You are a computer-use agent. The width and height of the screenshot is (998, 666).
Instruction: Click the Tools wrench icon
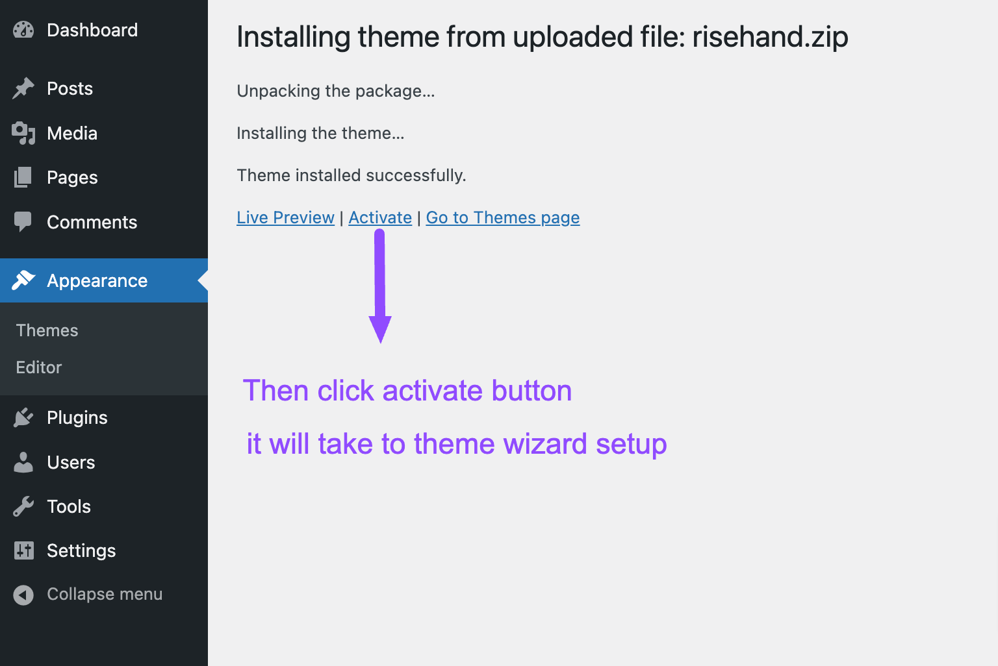click(x=23, y=506)
